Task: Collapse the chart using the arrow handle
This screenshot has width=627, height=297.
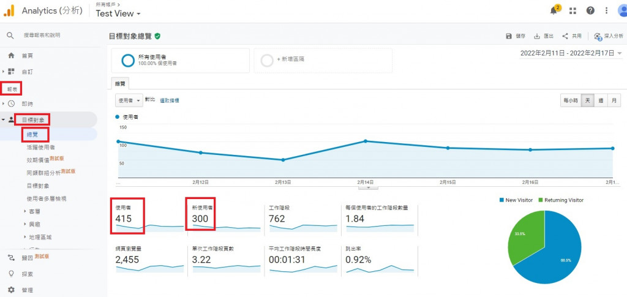Action: 369,187
